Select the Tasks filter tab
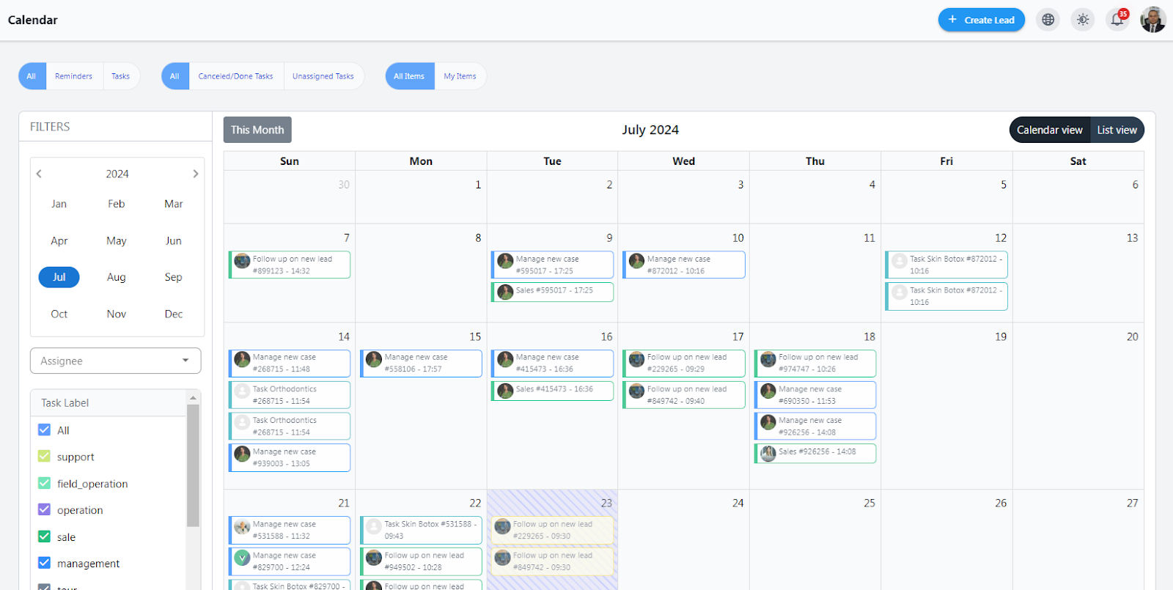Image resolution: width=1173 pixels, height=590 pixels. [120, 76]
